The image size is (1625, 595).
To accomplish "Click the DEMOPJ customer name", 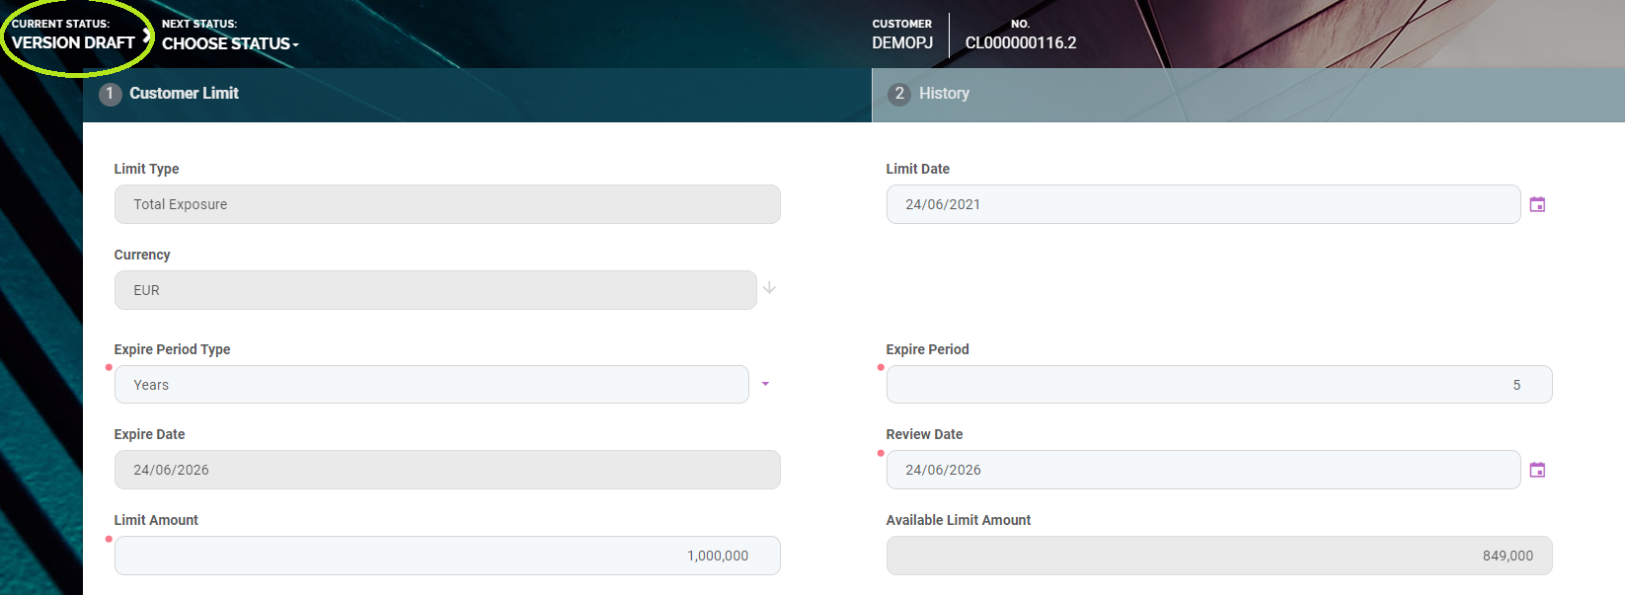I will (901, 42).
